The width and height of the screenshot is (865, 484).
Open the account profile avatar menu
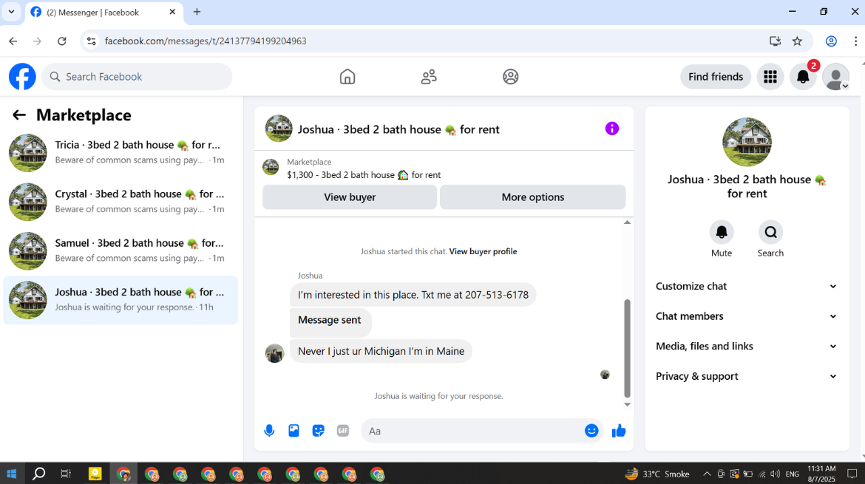click(835, 77)
